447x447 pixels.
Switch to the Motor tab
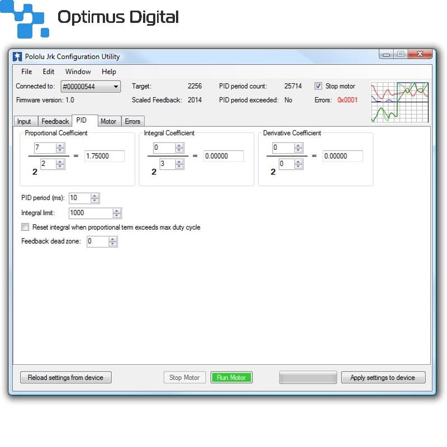[x=108, y=121]
